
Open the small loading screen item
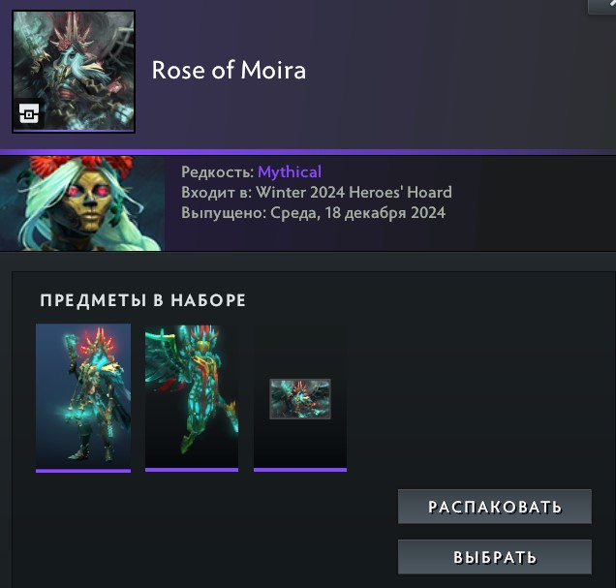(300, 399)
